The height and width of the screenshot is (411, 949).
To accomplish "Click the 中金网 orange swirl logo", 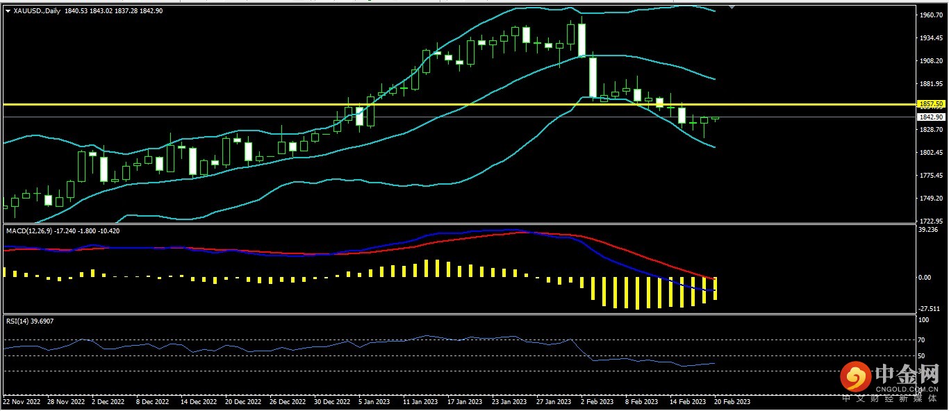I will (x=856, y=377).
